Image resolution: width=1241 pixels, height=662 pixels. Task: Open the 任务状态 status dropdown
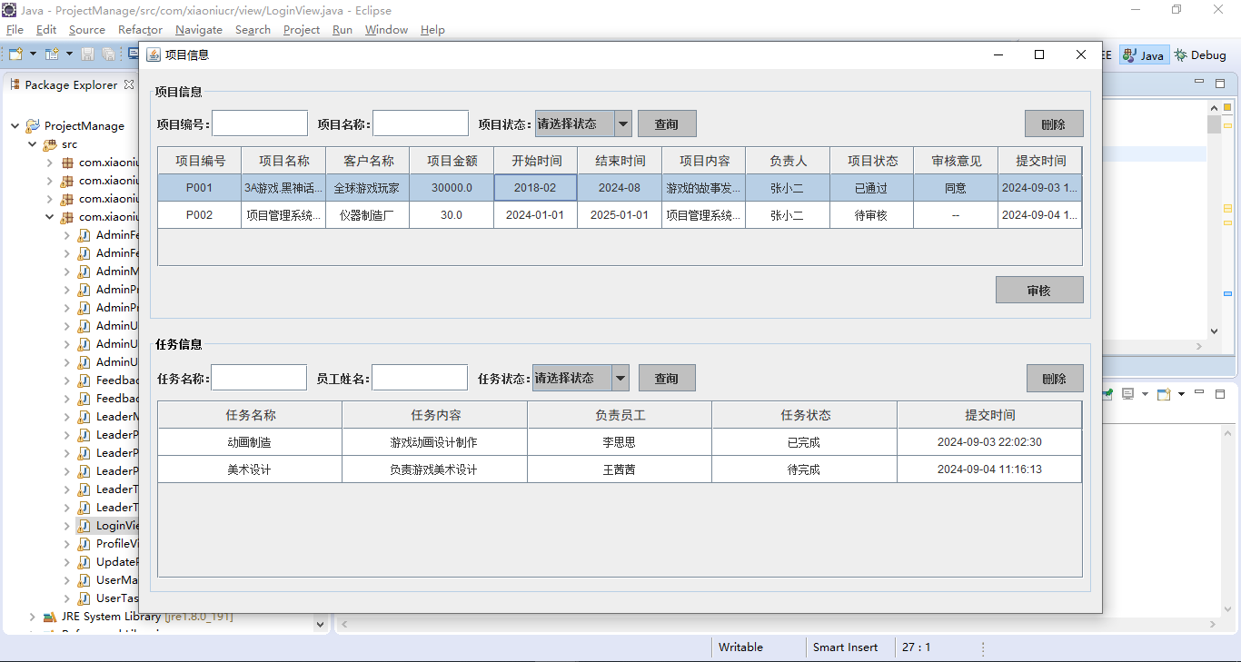coord(581,378)
